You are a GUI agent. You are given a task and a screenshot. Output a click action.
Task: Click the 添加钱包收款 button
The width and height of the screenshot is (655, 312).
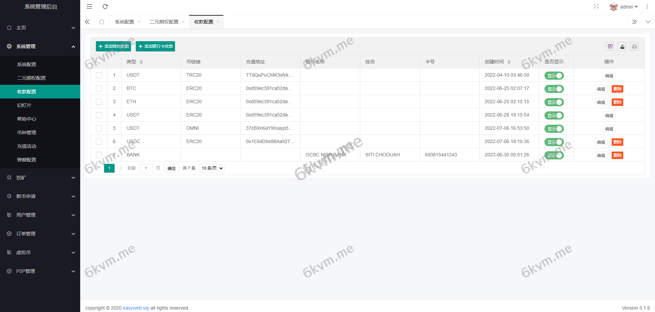(113, 46)
